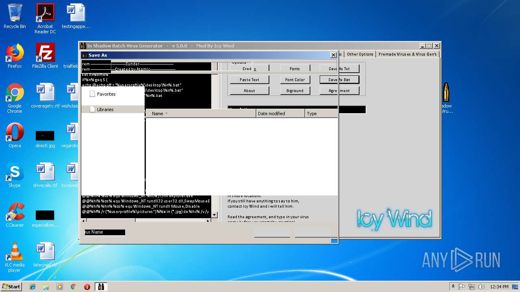Select Favorites in Save As navigation pane
The width and height of the screenshot is (520, 292).
[106, 94]
